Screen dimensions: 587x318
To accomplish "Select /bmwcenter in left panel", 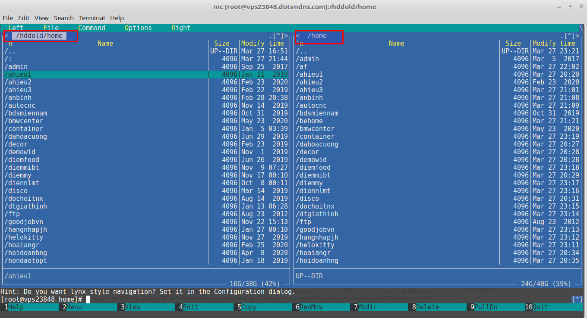I will point(147,121).
